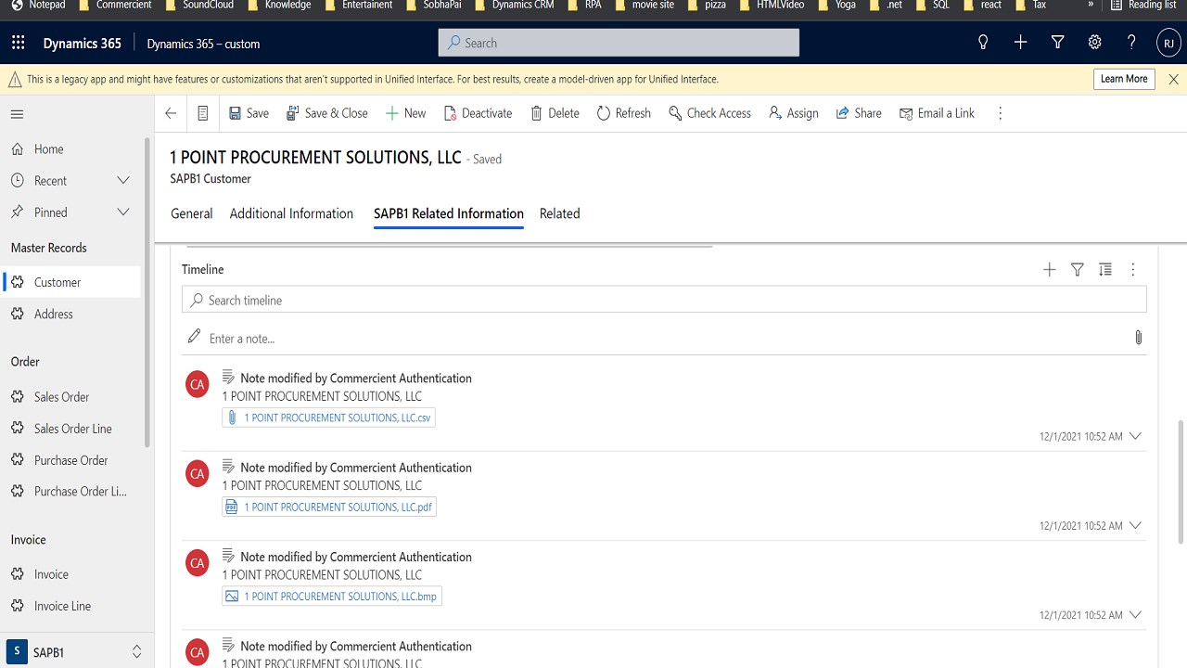1187x668 pixels.
Task: Toggle the hamburger site map menu
Action: 17,114
